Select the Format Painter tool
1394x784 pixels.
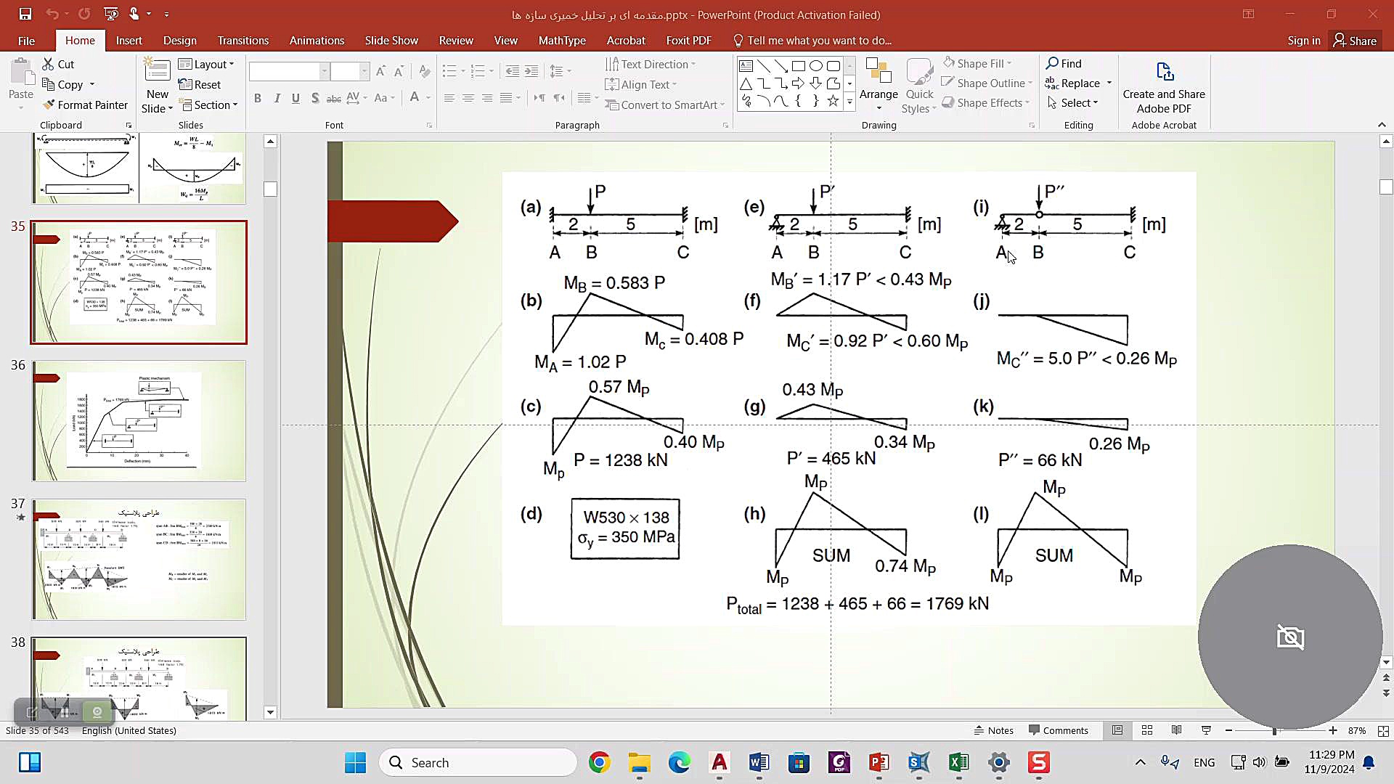click(x=85, y=105)
